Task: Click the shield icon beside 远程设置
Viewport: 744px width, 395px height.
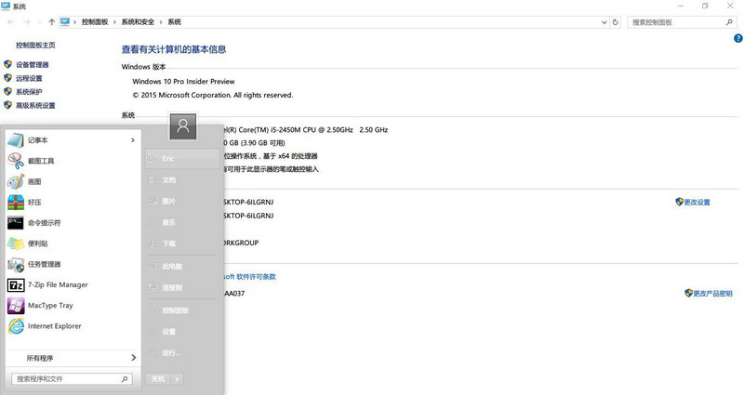Action: 7,78
